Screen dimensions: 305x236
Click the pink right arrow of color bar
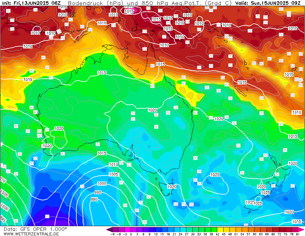point(300,229)
